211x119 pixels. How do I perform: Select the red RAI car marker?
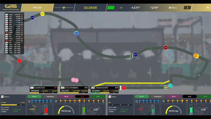tap(166, 48)
